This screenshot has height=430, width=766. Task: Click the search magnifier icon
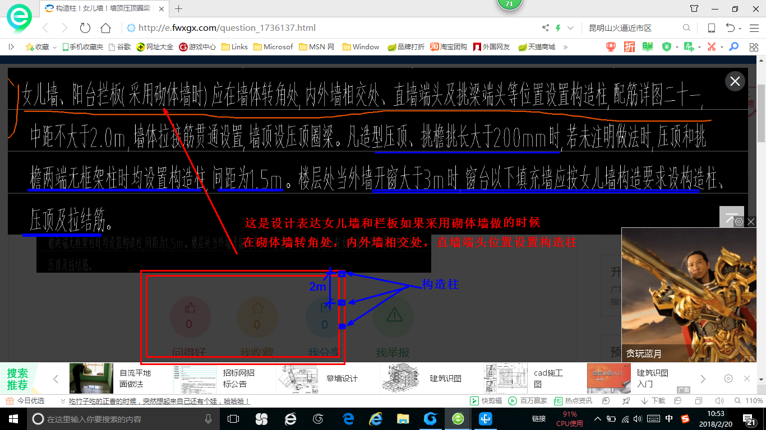(x=686, y=28)
